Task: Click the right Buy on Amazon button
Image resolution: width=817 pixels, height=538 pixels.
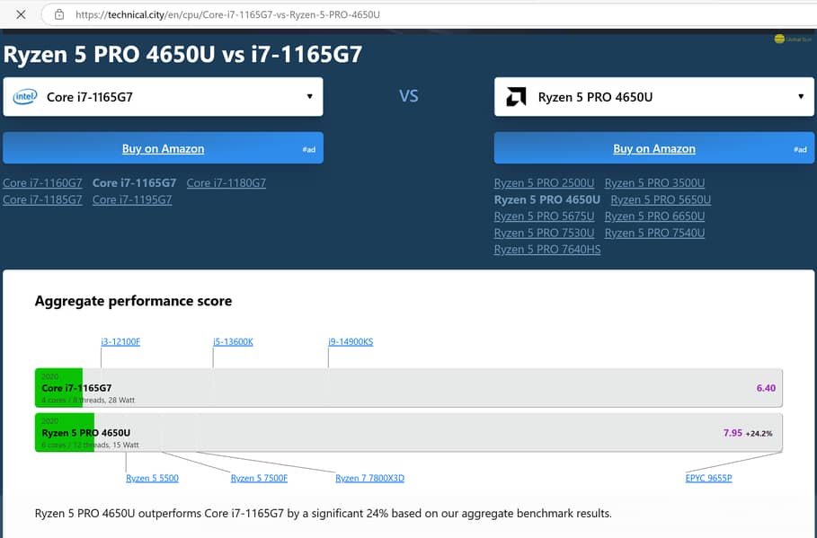Action: click(653, 148)
